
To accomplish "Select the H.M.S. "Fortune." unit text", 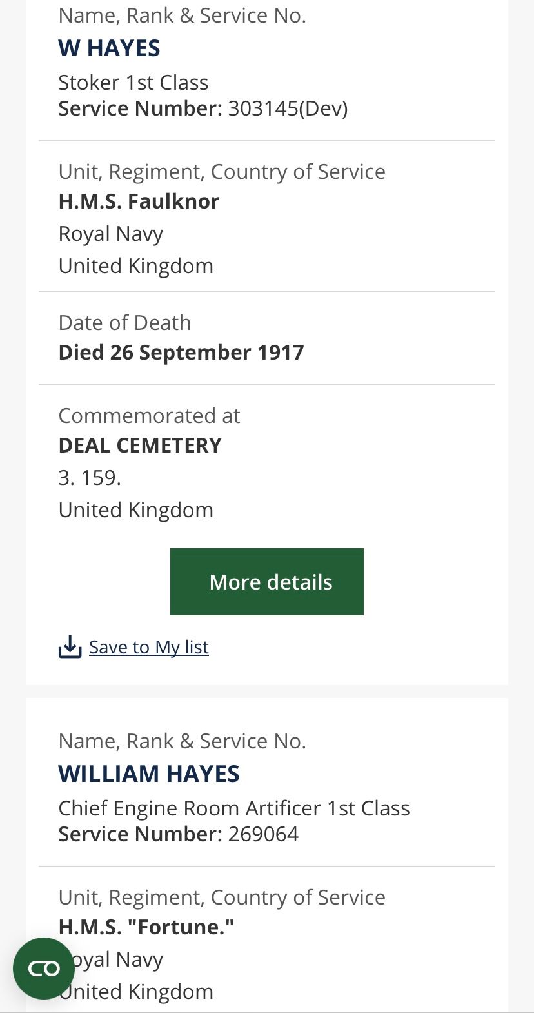I will [146, 927].
